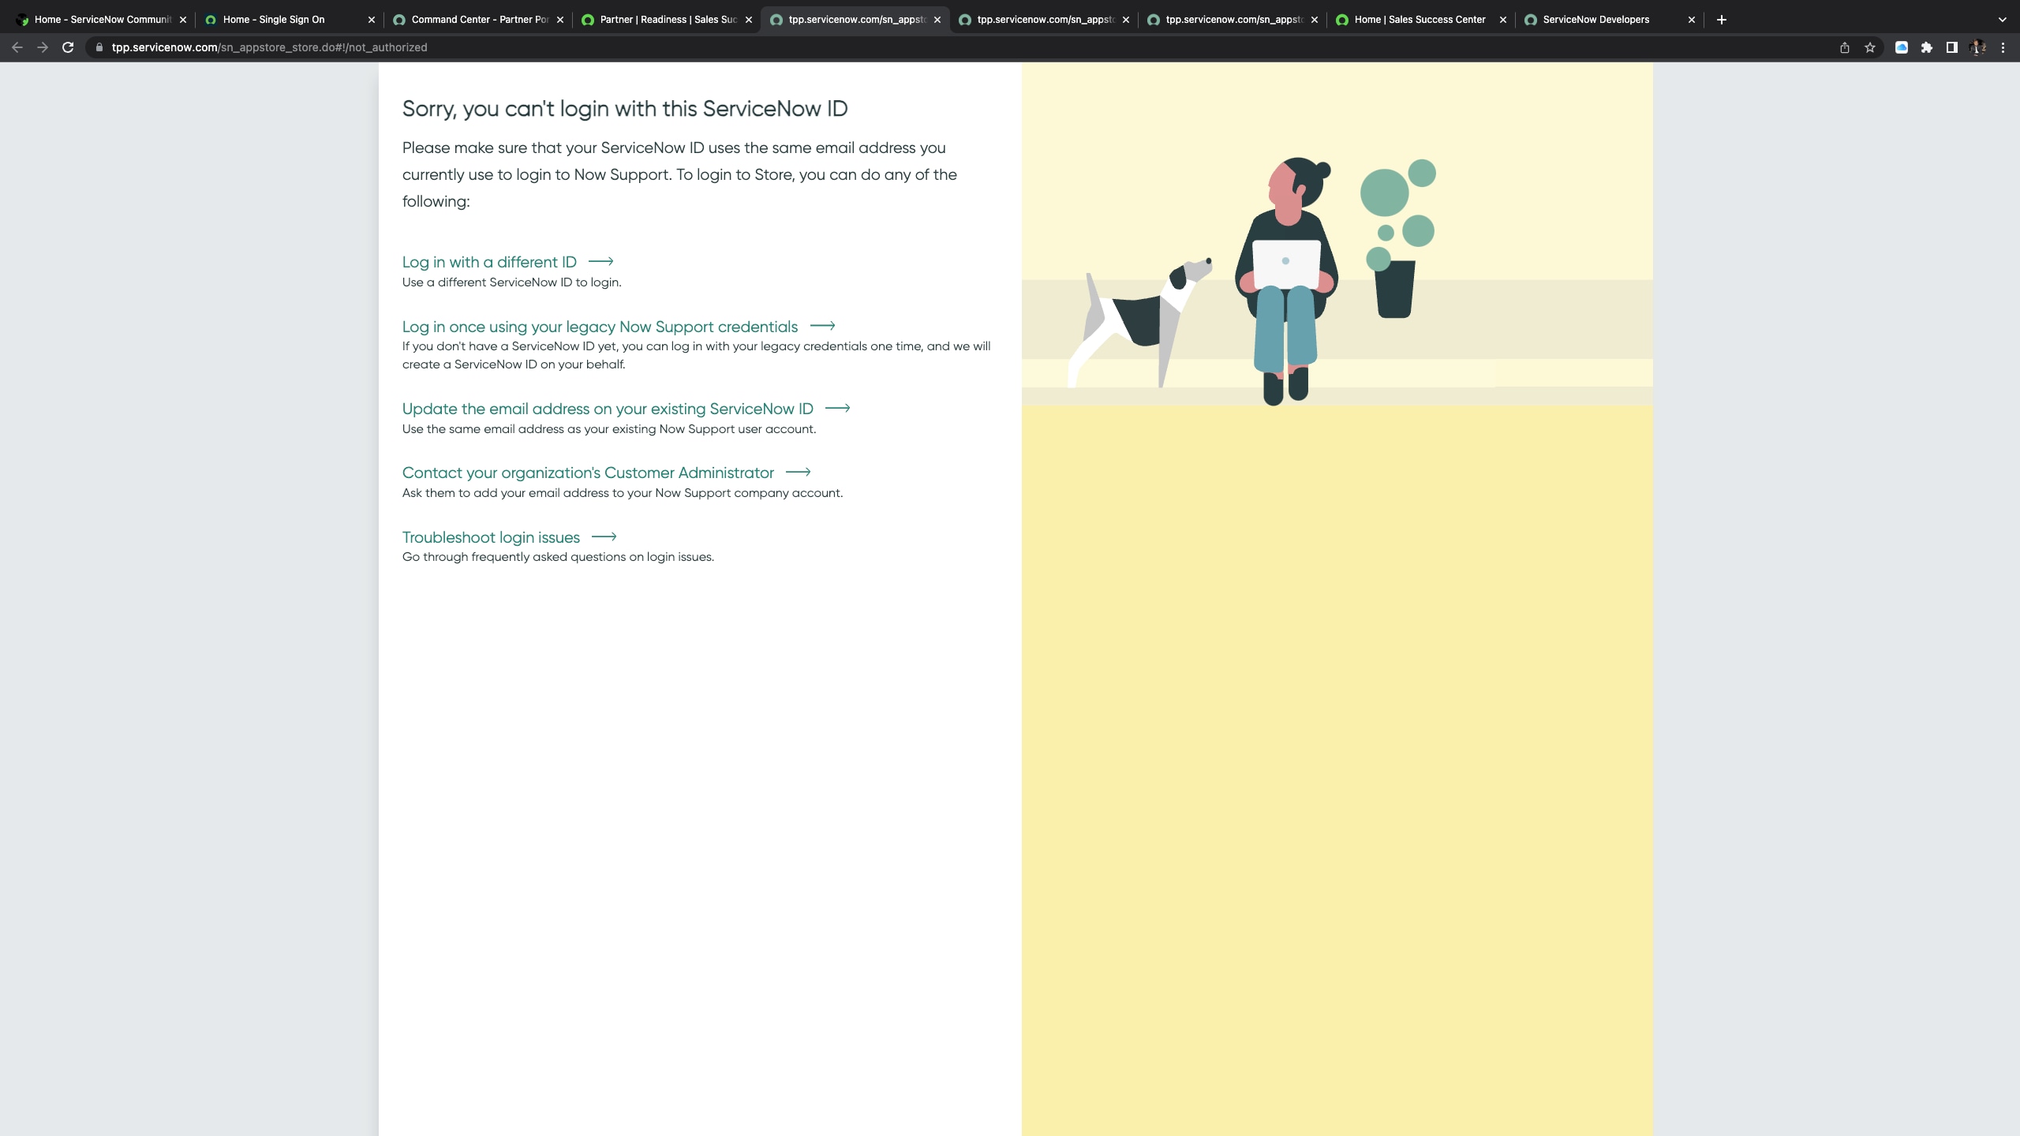Click 'Use a different ServiceNow ID to login.' text

pyautogui.click(x=512, y=282)
